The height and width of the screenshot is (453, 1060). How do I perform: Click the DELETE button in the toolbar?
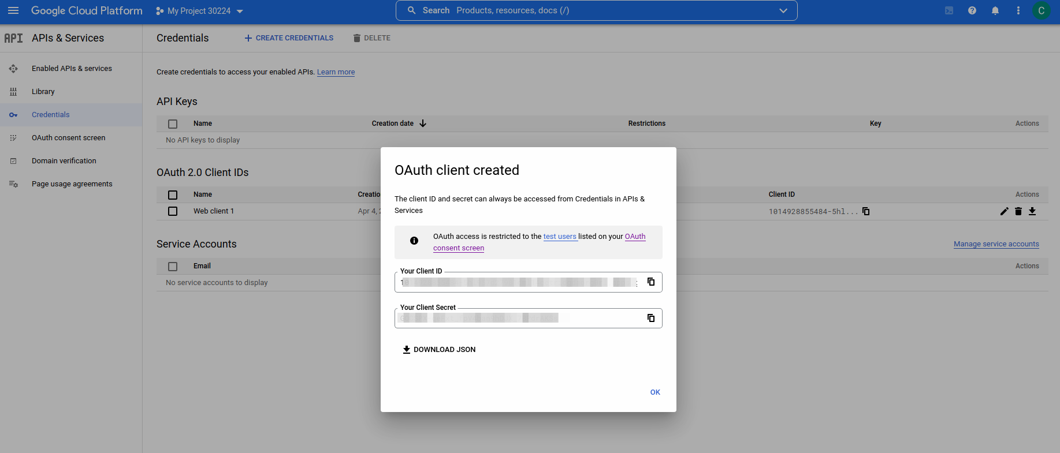click(x=371, y=38)
